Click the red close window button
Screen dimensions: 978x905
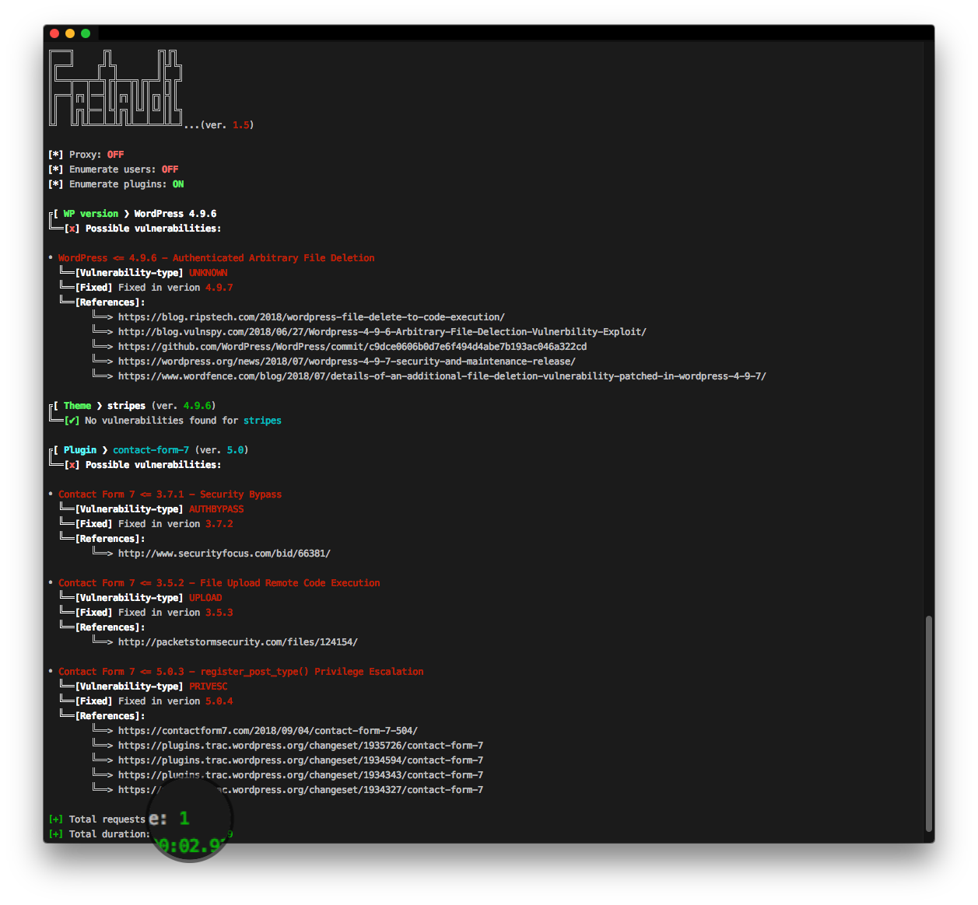point(54,33)
